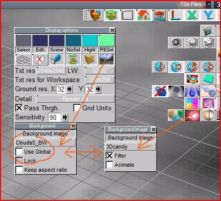The image size is (221, 201).
Task: Click the 2x render scale icon
Action: tap(208, 67)
